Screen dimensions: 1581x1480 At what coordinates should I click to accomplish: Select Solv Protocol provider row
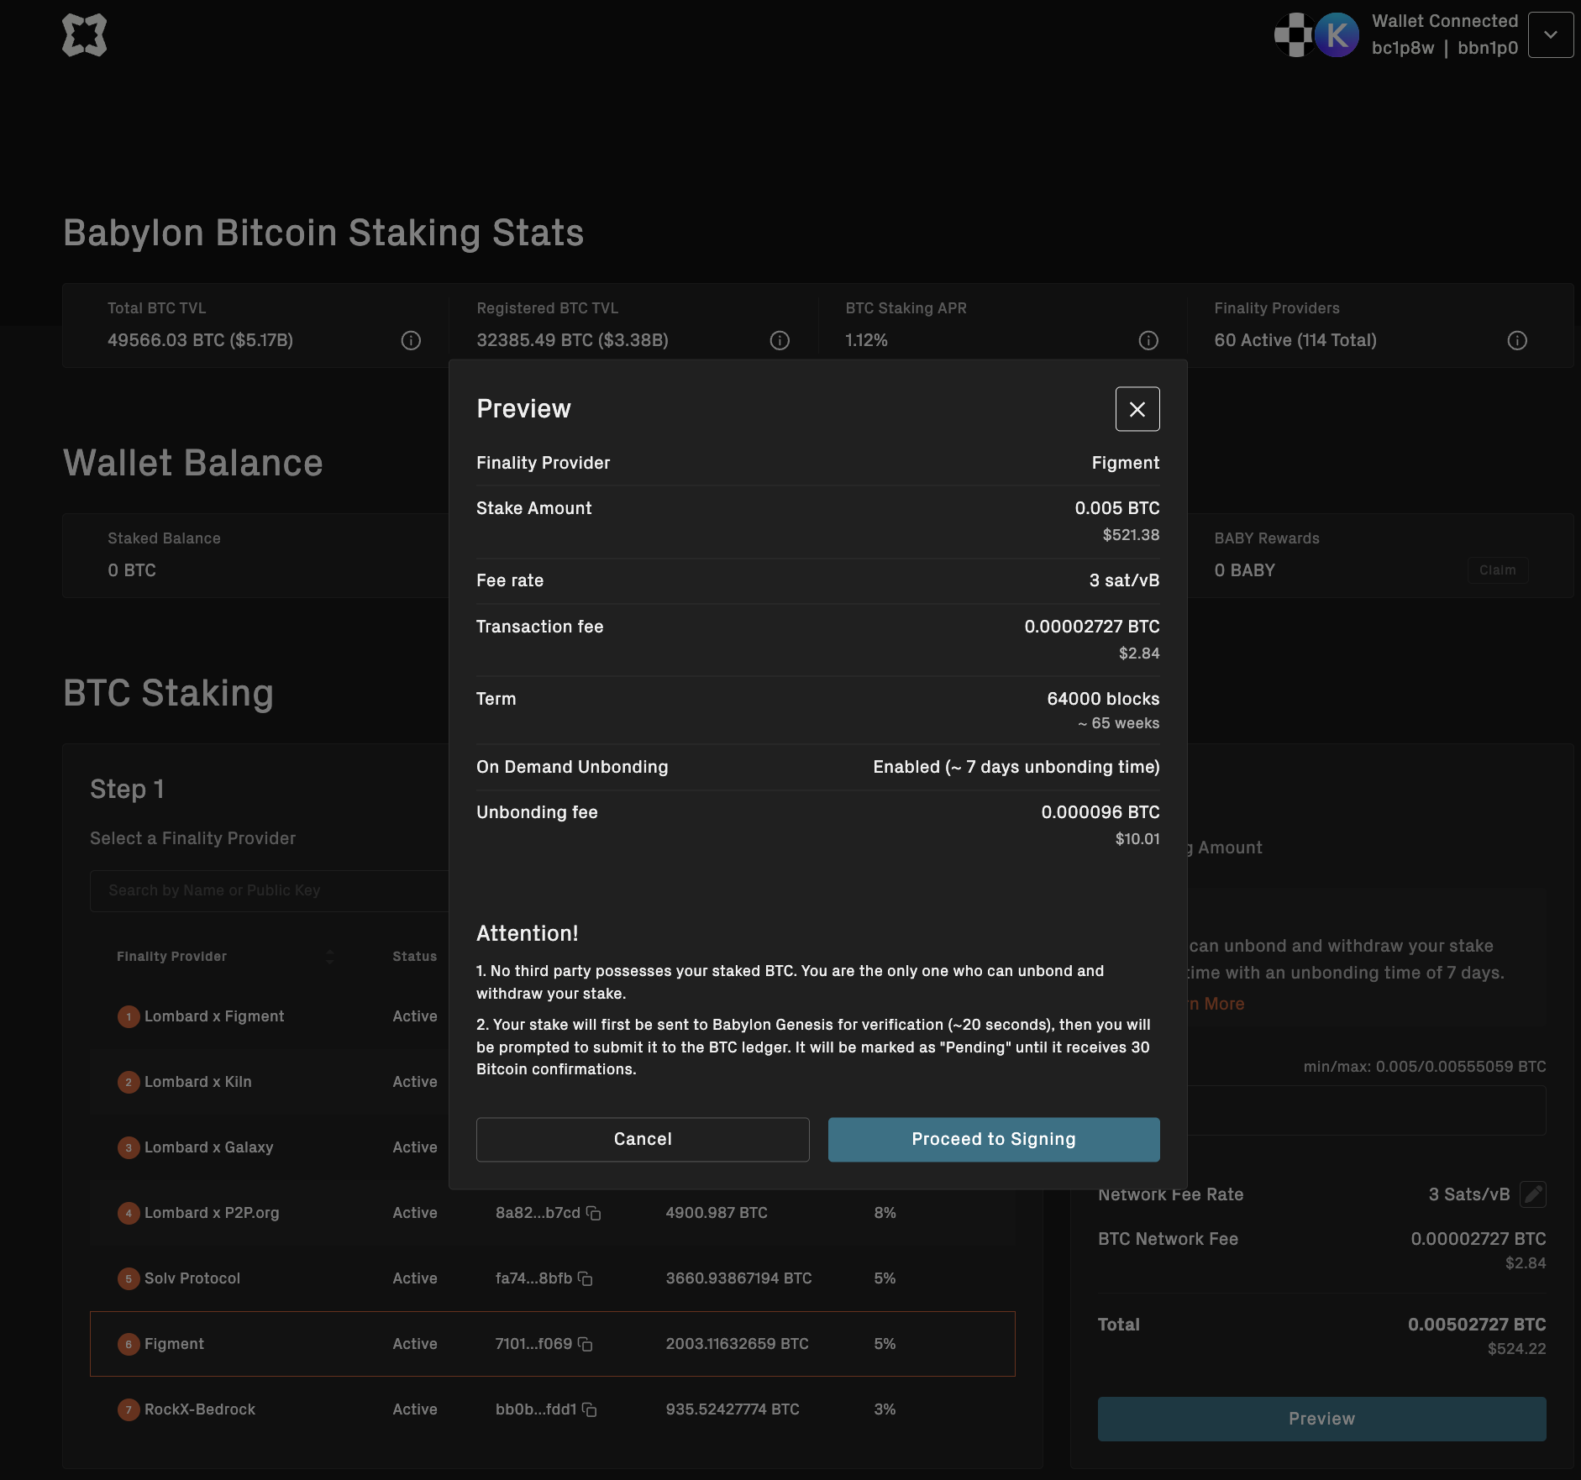[553, 1278]
